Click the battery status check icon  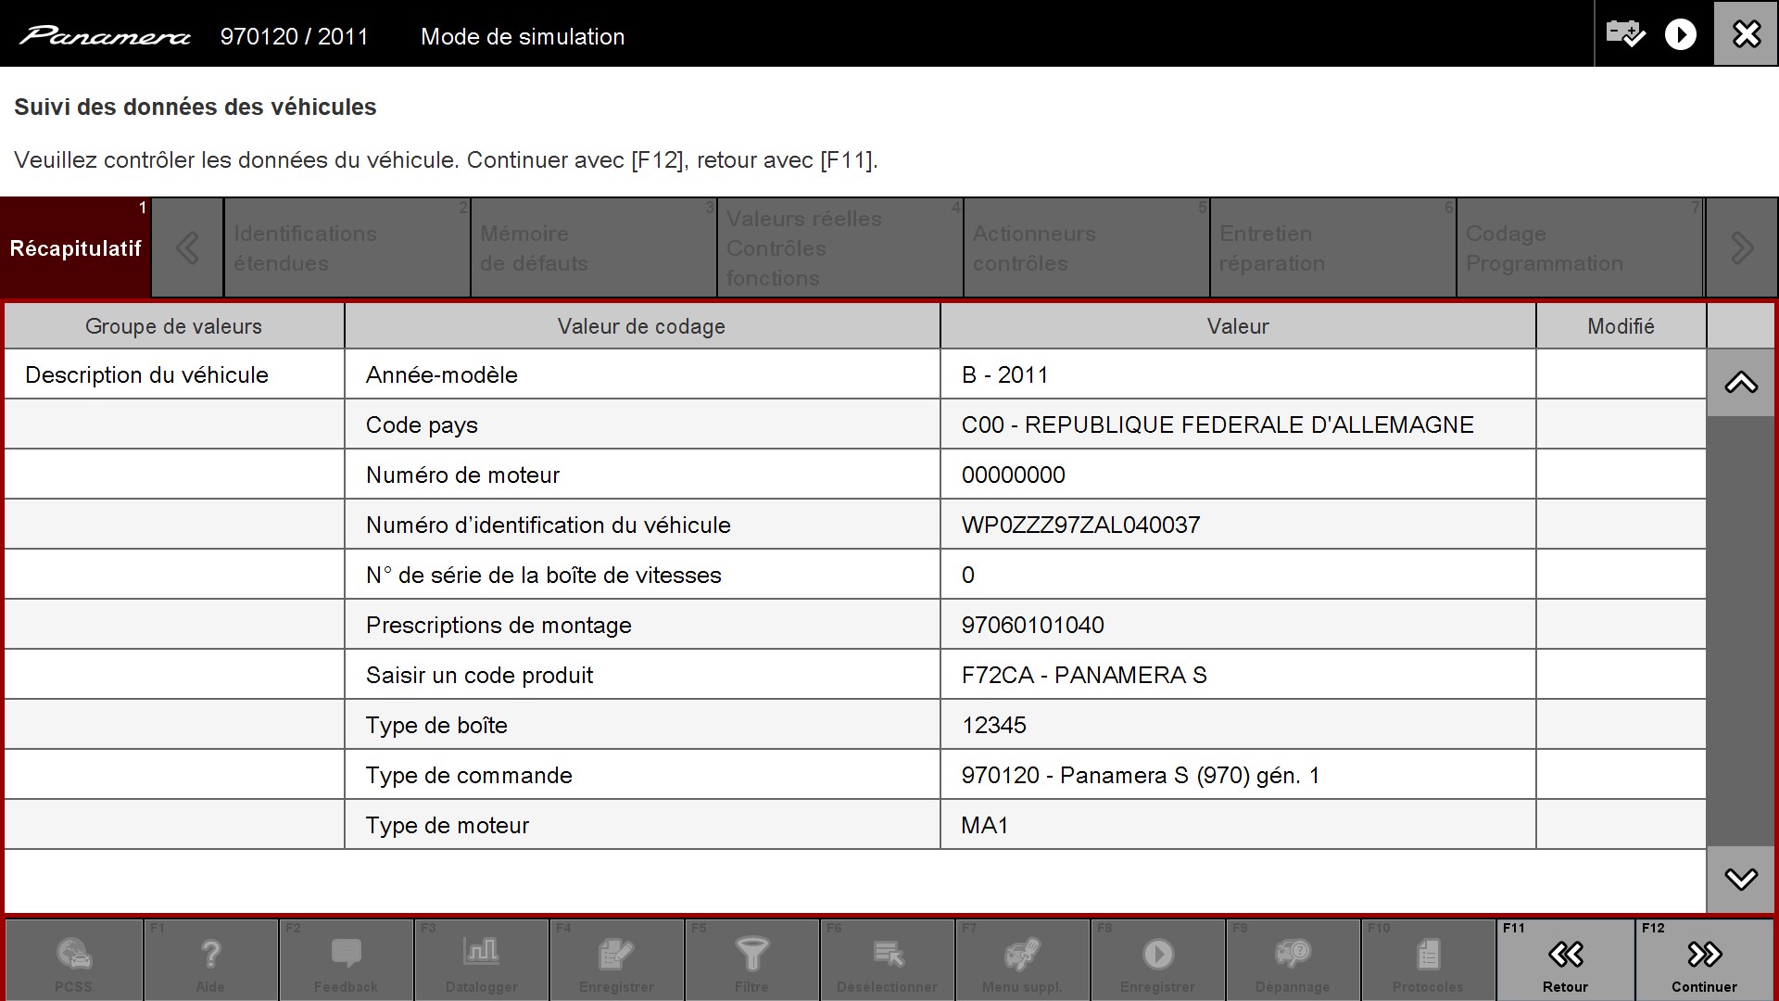coord(1625,34)
